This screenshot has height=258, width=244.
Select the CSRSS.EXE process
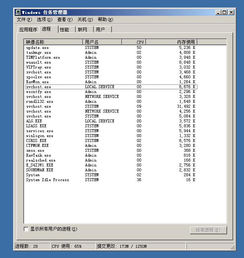pyautogui.click(x=111, y=141)
